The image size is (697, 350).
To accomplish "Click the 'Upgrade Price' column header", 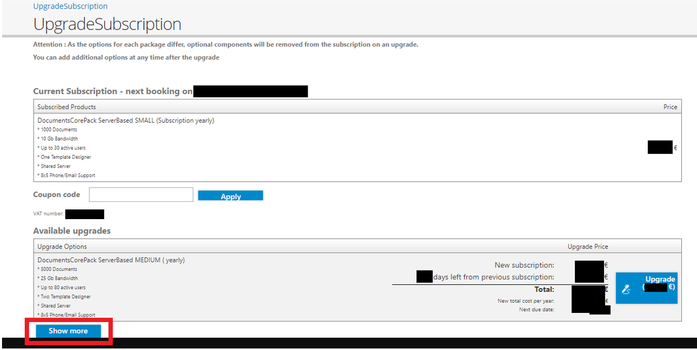I will click(x=588, y=247).
